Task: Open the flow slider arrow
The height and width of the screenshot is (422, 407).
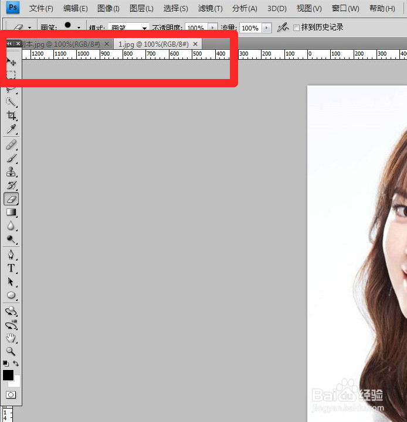Action: [267, 28]
